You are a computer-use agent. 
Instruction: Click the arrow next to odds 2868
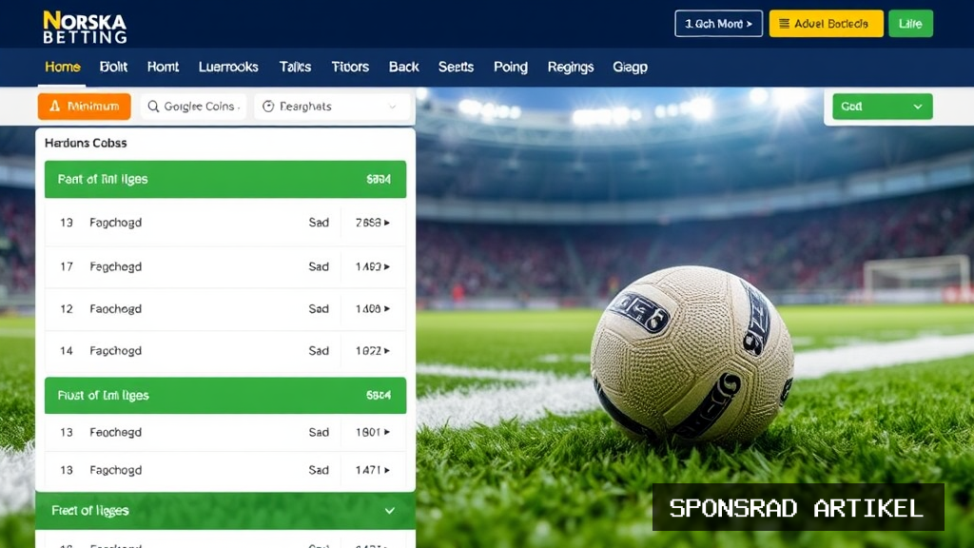point(387,223)
